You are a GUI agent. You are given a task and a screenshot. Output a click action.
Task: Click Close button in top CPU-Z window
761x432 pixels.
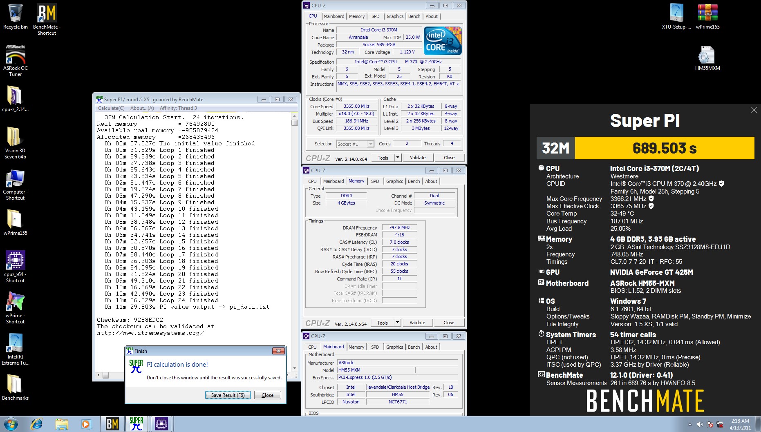pyautogui.click(x=449, y=158)
